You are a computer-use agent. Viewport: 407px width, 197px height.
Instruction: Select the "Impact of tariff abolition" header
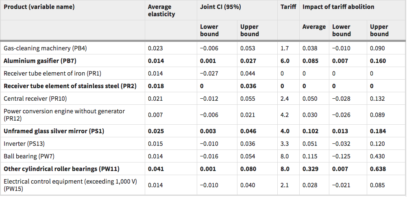[x=338, y=7]
